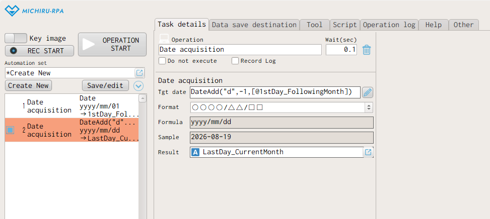Click the '→1stDay_Fol...' text in step 1

point(109,115)
